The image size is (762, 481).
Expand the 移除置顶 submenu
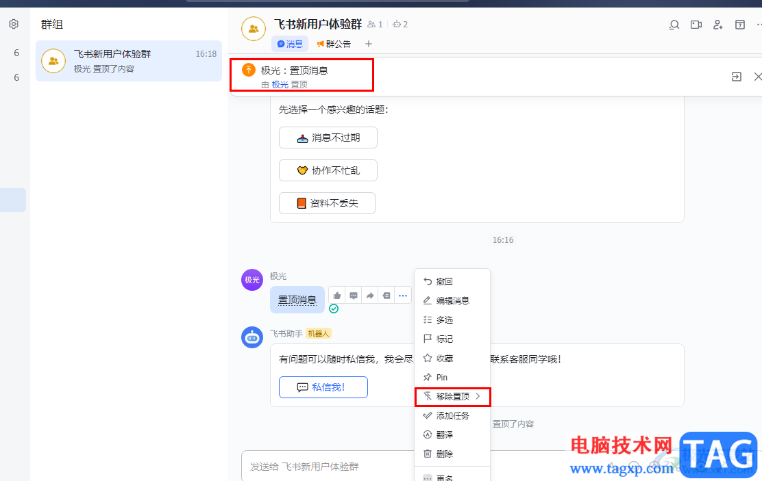point(452,397)
